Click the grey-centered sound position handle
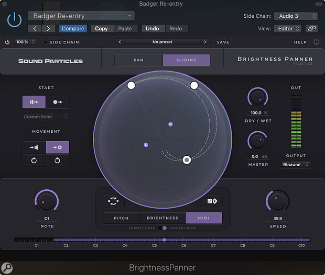The width and height of the screenshot is (325, 275). (x=187, y=160)
